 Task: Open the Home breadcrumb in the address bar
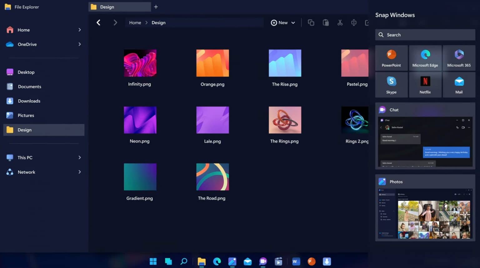(x=135, y=22)
